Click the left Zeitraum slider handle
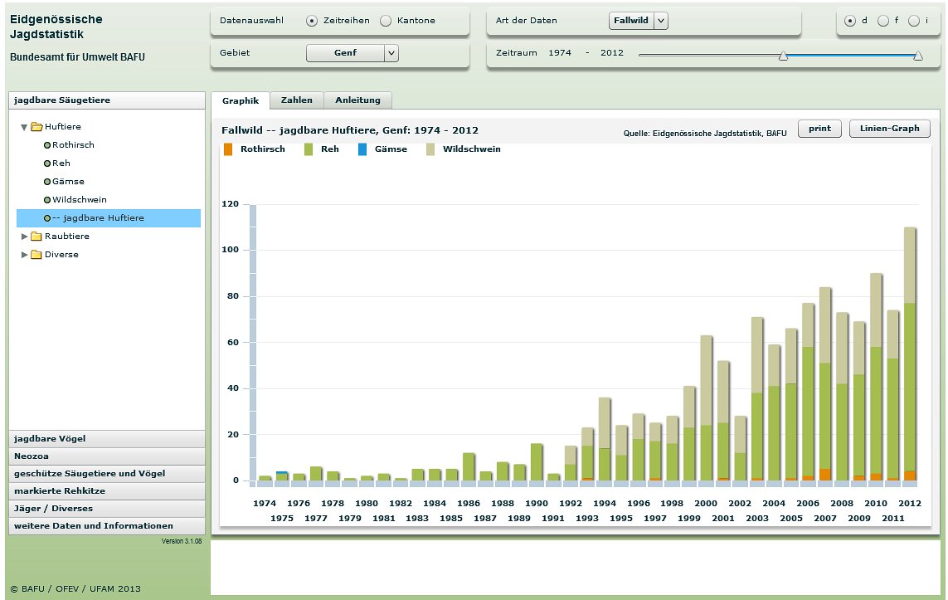Screen dimensions: 948x600 pyautogui.click(x=783, y=56)
